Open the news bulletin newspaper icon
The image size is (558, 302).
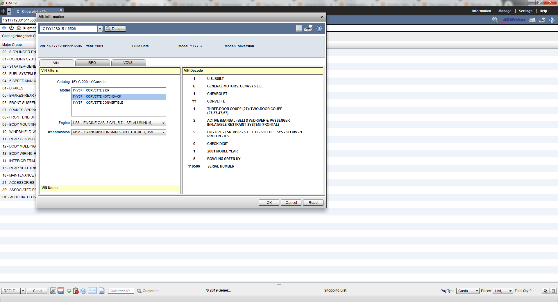532,20
